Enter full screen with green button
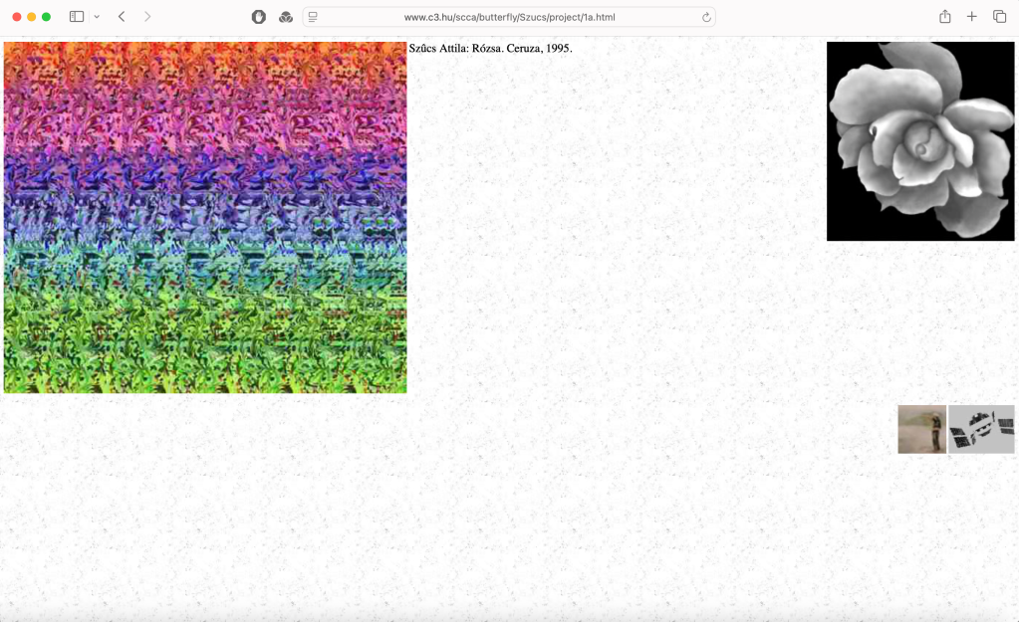The width and height of the screenshot is (1019, 622). click(46, 17)
